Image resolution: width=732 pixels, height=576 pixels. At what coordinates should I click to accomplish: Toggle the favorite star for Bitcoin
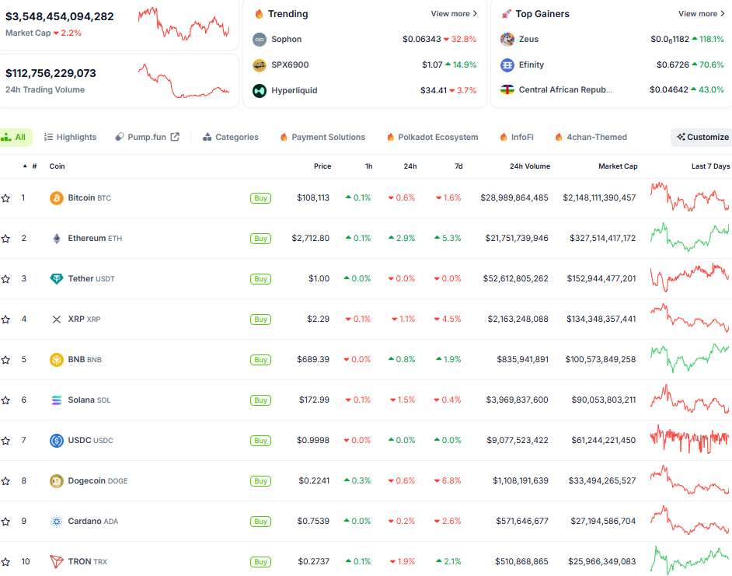point(5,198)
